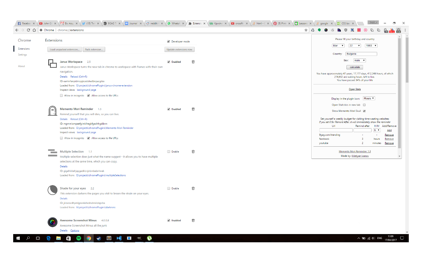
Task: Click the Memento Mori 412K tombstone icon
Action: coord(399,30)
